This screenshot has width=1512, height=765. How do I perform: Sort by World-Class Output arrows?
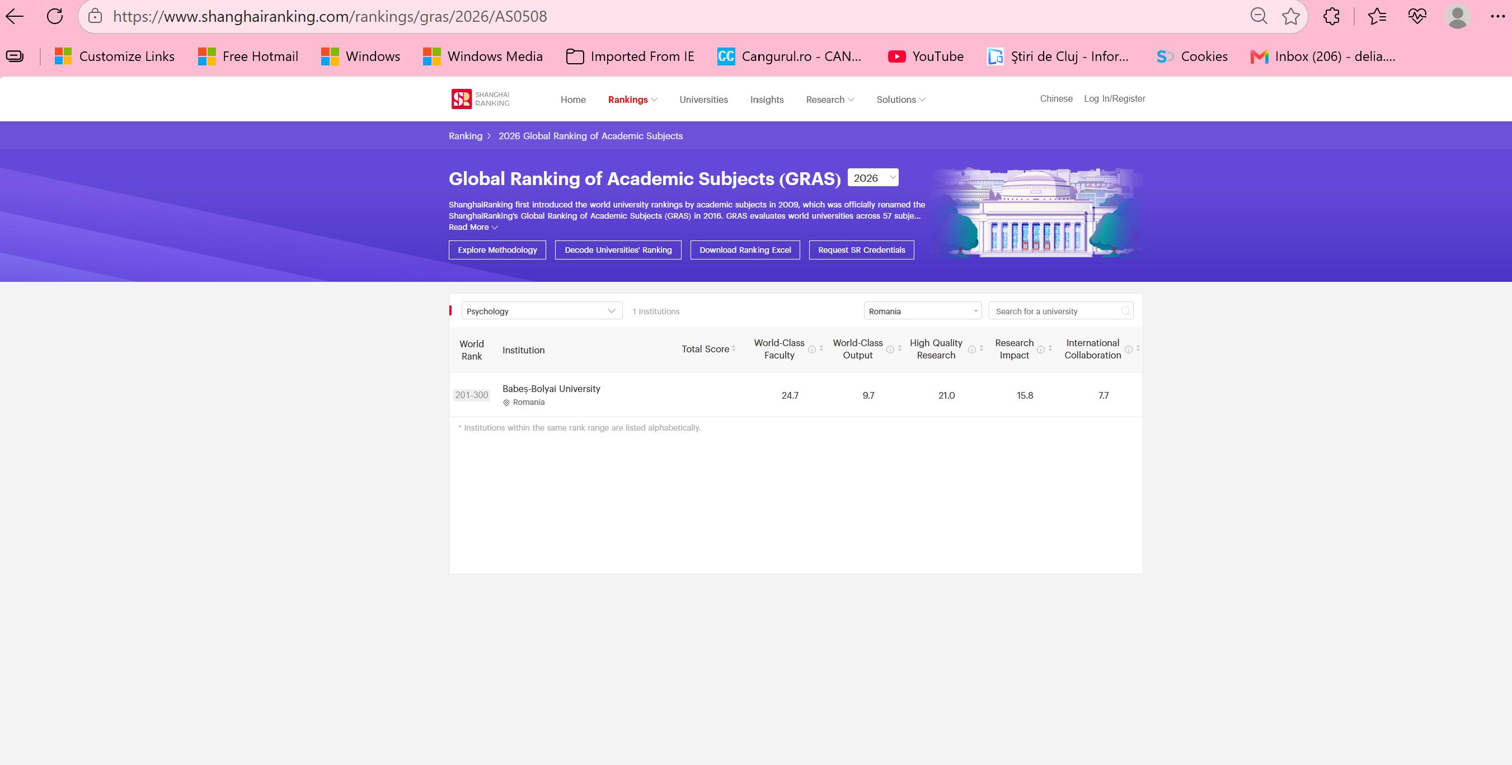[x=900, y=348]
